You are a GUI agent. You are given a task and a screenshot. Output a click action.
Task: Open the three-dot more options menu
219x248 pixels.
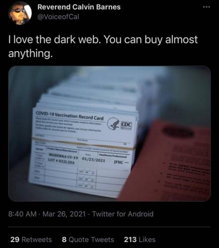pos(207,7)
